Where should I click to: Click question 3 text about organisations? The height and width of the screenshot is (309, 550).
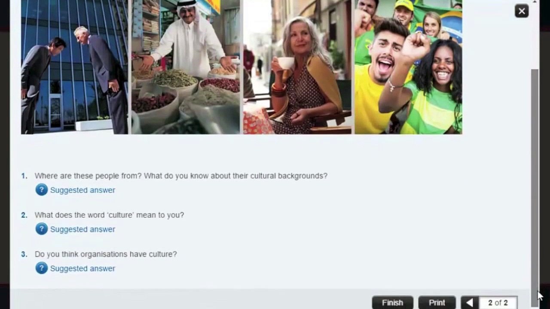[106, 254]
